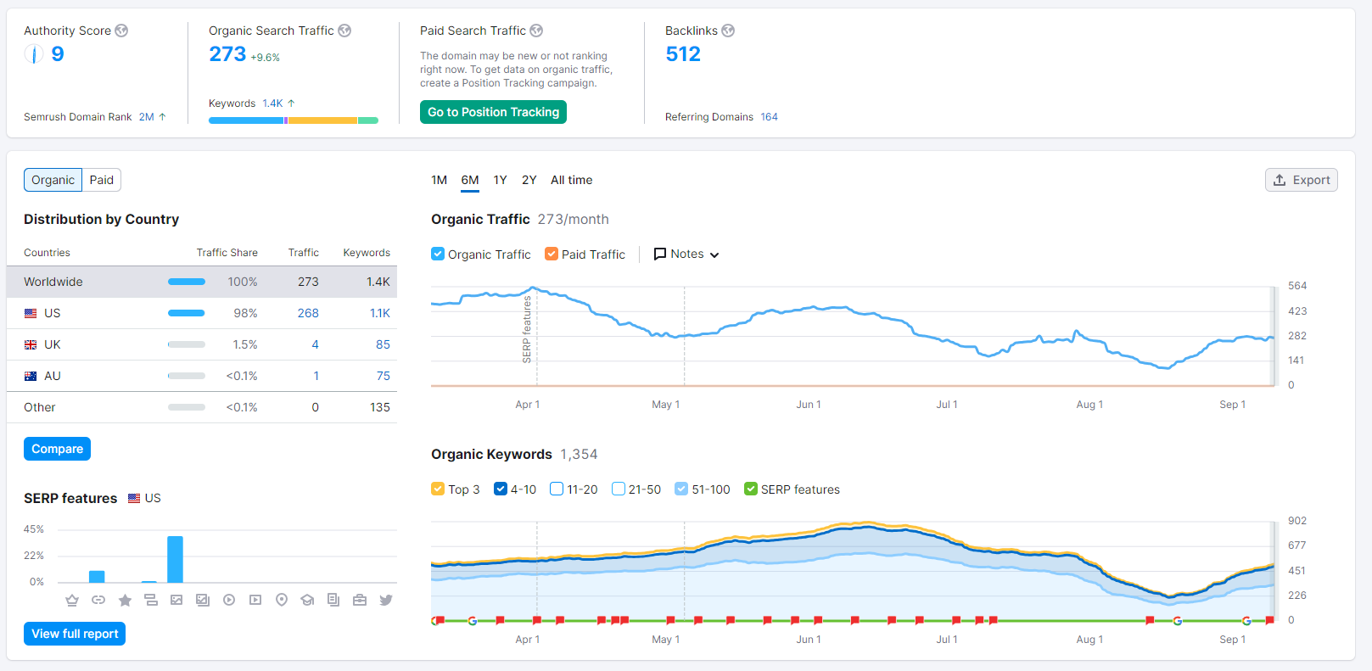Image resolution: width=1372 pixels, height=671 pixels.
Task: Uncheck the Top 3 keywords checkbox
Action: point(438,489)
